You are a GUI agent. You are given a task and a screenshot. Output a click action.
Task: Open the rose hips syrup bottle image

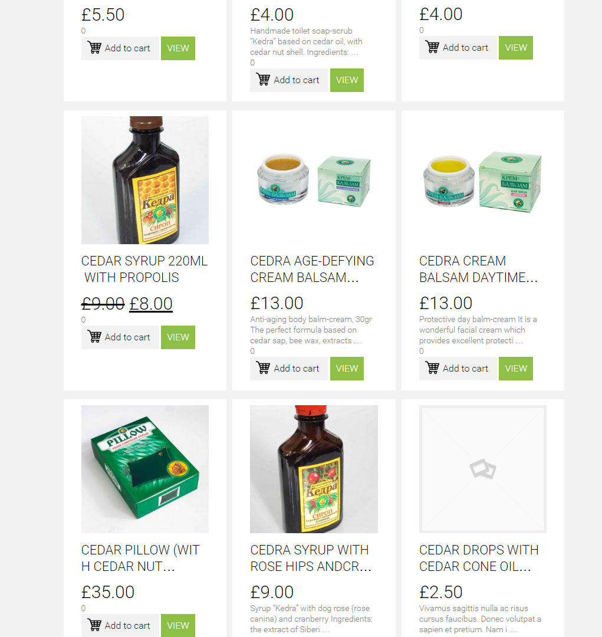pos(314,469)
